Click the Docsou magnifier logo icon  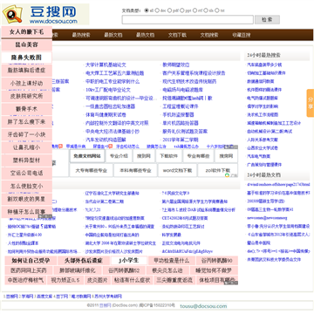[x=12, y=14]
